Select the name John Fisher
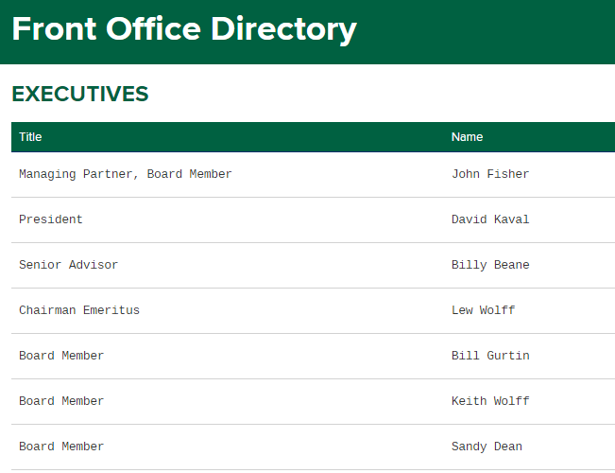Viewport: 615px width, 473px height. tap(490, 174)
